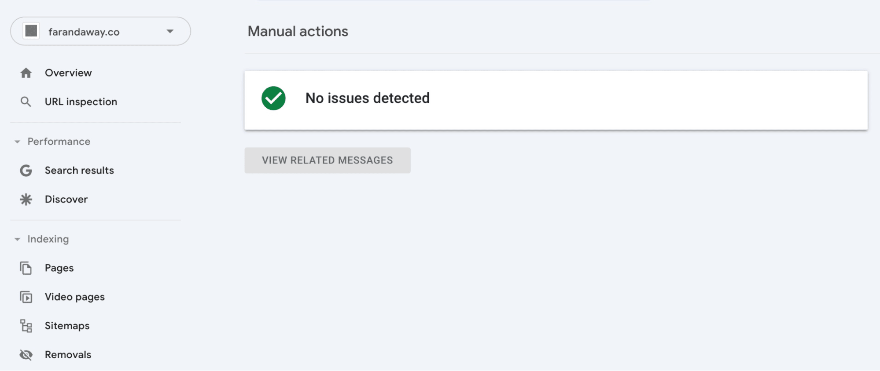Open the Overview menu item
Screen dimensions: 880x371
(68, 73)
